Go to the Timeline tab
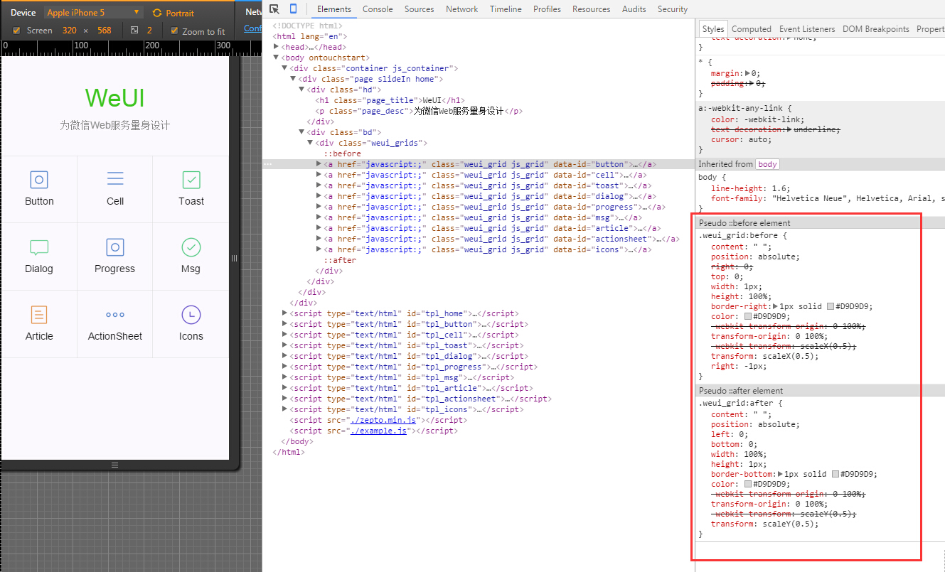Viewport: 945px width, 572px height. point(506,9)
